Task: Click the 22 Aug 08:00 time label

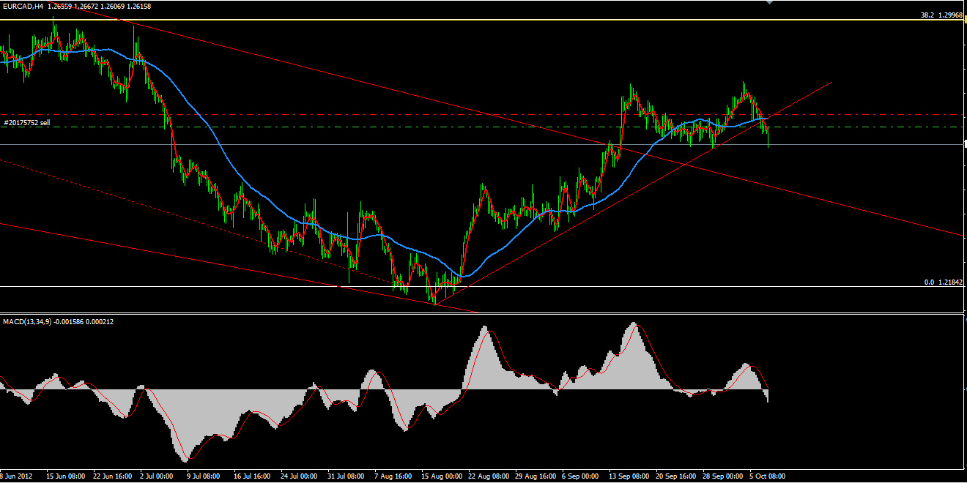Action: 488,476
